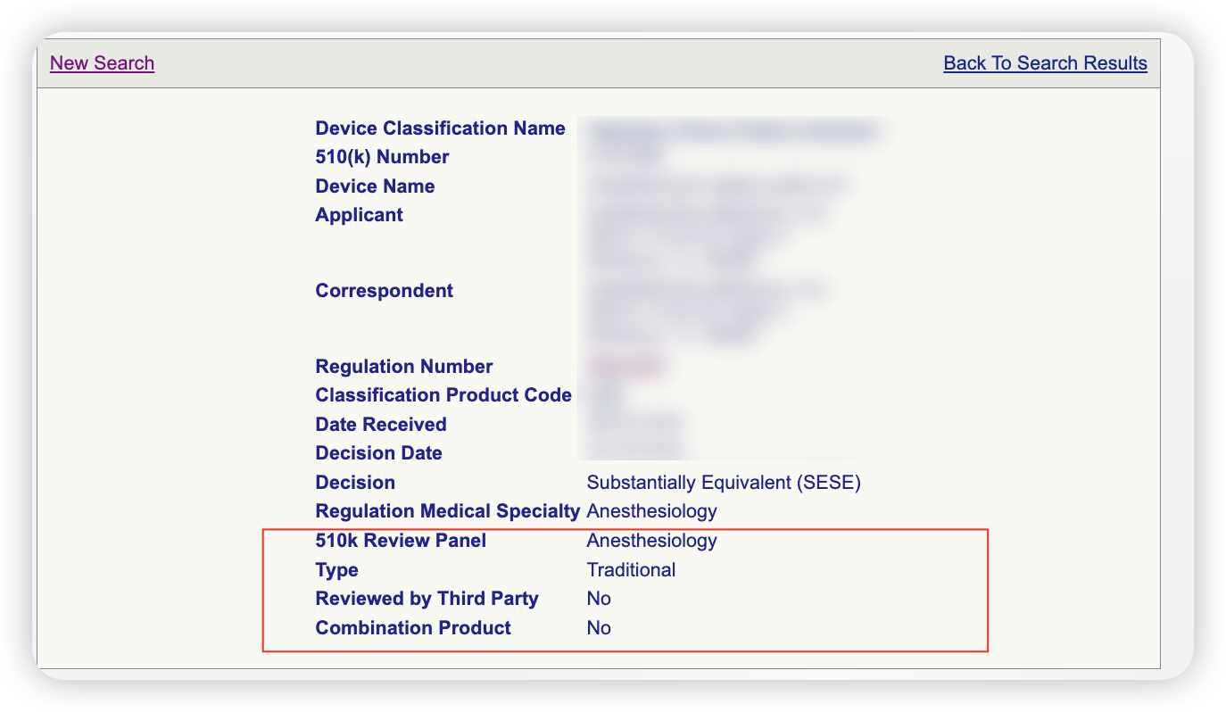Click the Regulation Number label

(x=403, y=366)
